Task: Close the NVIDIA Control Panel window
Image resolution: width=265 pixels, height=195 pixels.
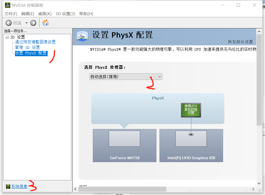Action: click(254, 5)
